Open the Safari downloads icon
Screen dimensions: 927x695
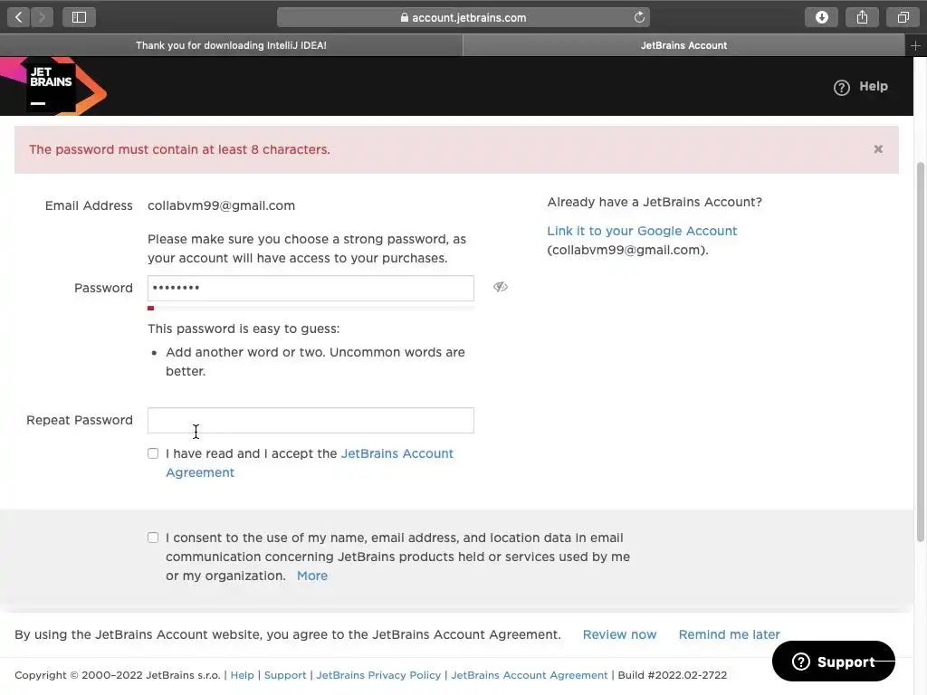(822, 17)
